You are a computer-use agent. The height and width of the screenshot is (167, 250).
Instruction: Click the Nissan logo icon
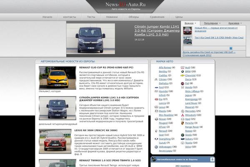[156, 119]
